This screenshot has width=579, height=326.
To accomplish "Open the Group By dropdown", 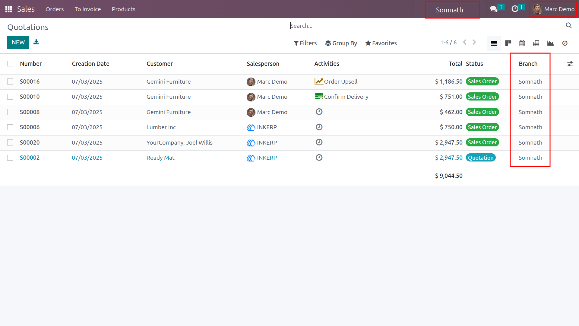I will (341, 43).
